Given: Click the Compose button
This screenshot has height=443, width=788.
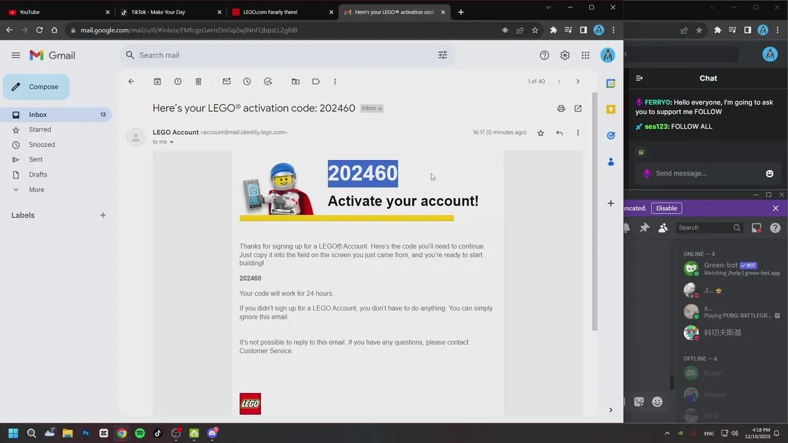Looking at the screenshot, I should coord(36,87).
